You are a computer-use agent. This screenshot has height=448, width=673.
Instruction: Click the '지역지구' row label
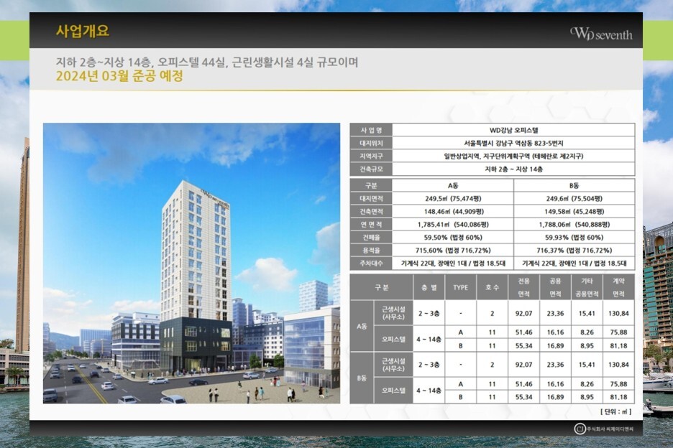(x=371, y=156)
